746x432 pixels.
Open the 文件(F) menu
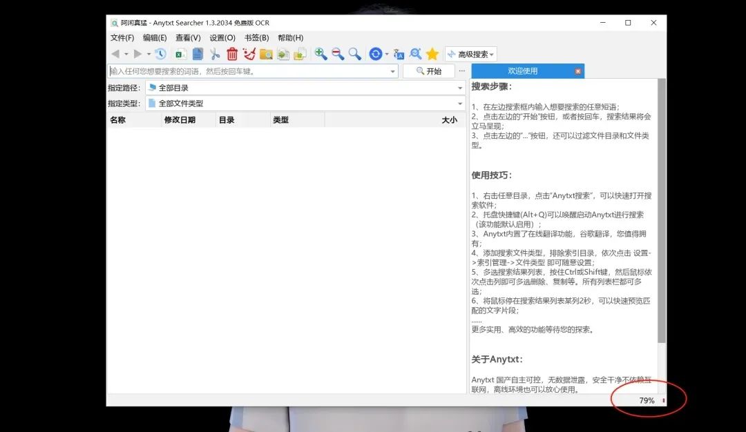[122, 37]
